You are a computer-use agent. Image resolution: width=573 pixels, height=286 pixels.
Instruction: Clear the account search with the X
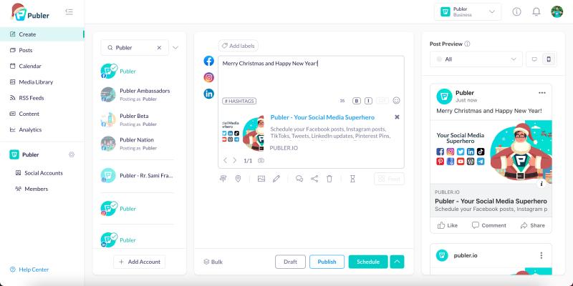(x=159, y=47)
